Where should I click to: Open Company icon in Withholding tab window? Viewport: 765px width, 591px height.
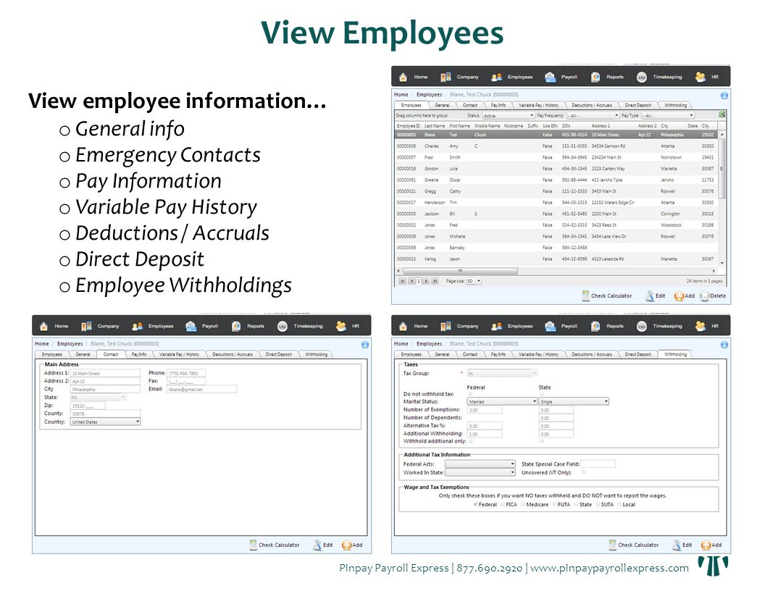(446, 326)
